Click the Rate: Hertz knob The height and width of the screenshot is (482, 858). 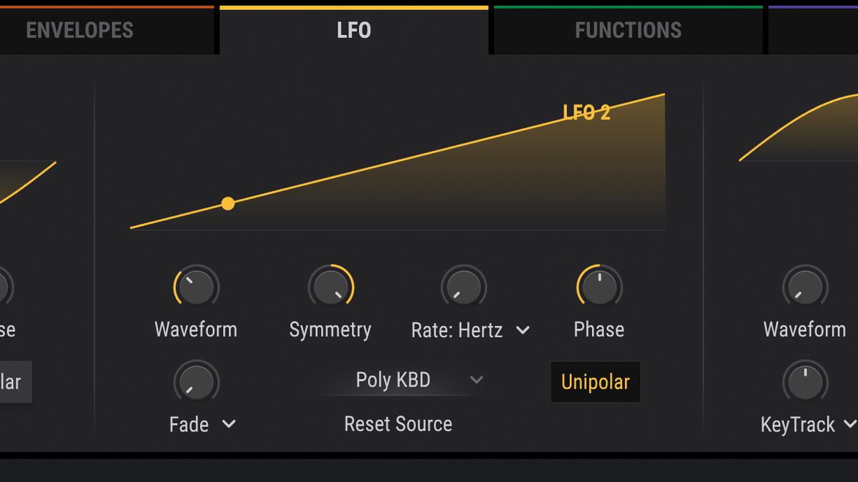click(x=463, y=286)
